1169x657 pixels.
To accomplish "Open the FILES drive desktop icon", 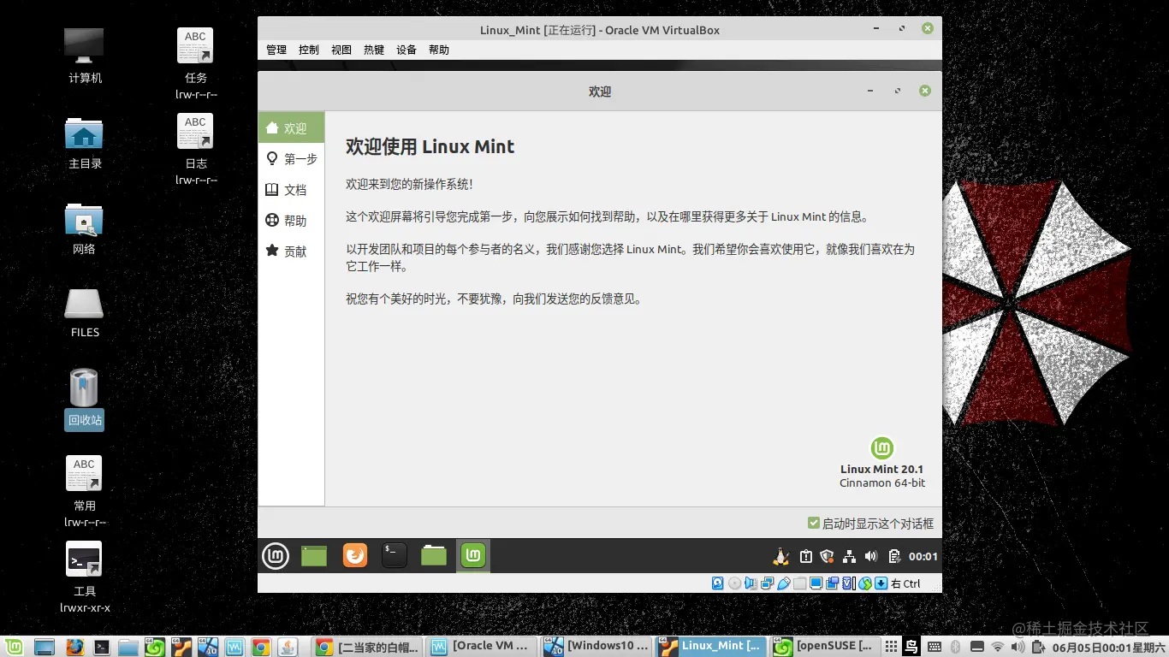I will point(84,304).
